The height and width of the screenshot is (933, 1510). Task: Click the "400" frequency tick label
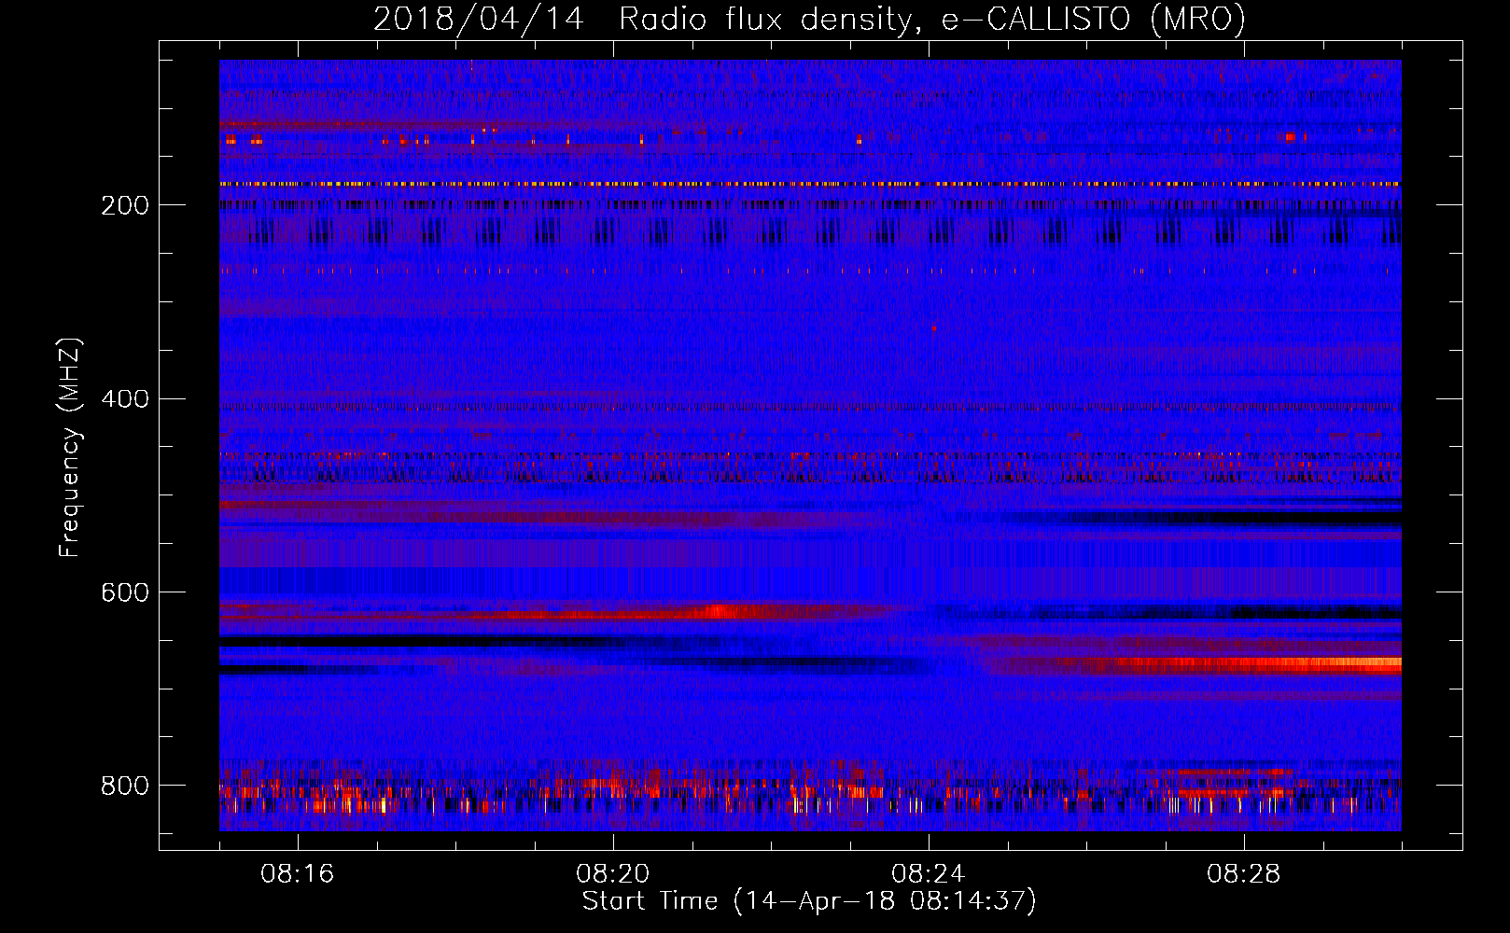pyautogui.click(x=125, y=399)
